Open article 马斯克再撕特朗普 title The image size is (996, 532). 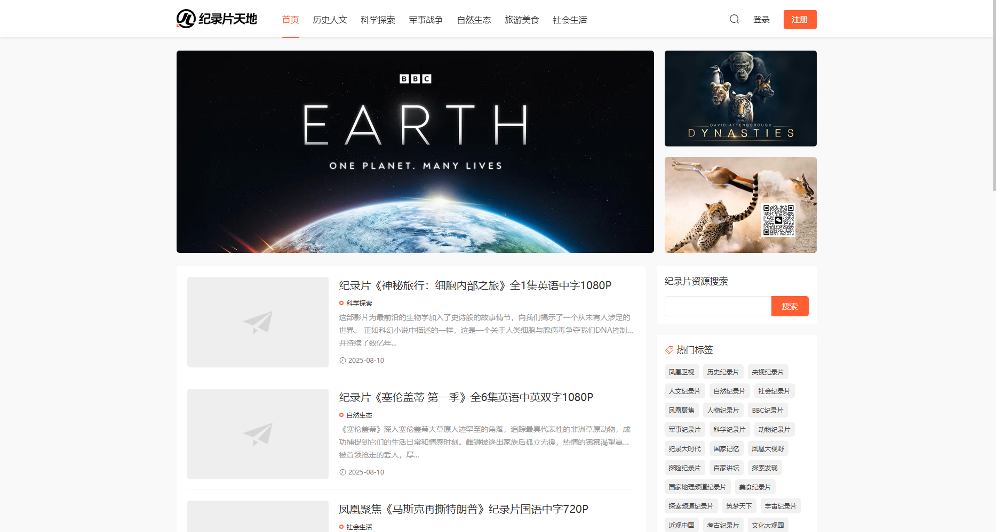point(464,509)
